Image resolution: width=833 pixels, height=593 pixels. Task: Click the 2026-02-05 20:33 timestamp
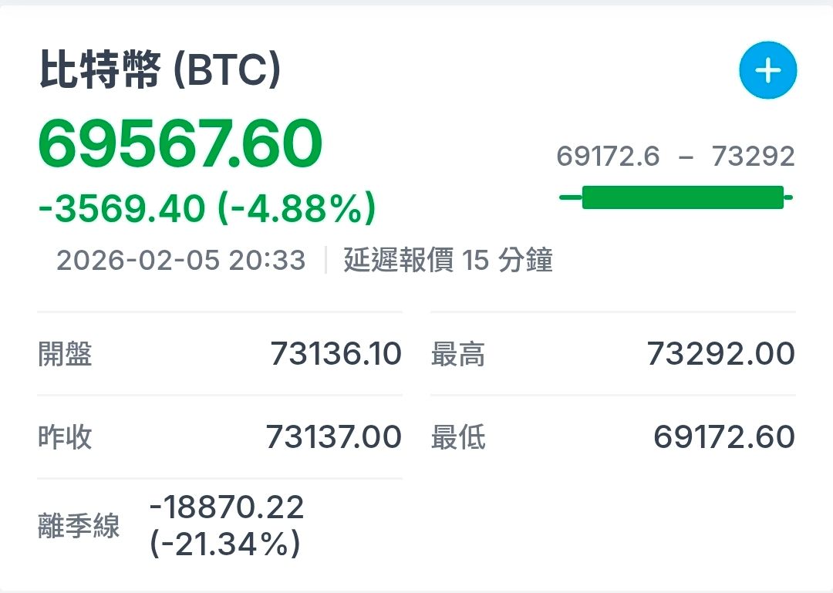point(181,261)
